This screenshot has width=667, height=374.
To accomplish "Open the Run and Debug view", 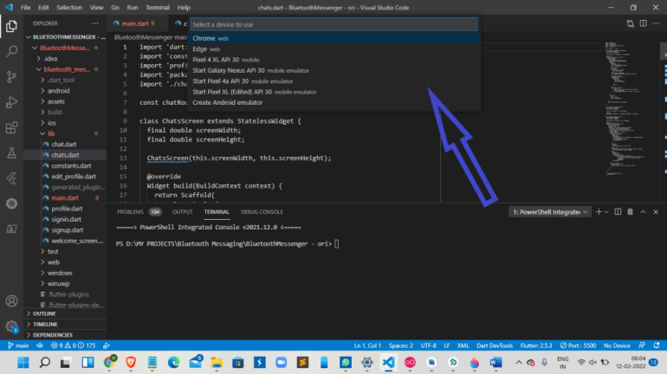I will click(x=11, y=102).
